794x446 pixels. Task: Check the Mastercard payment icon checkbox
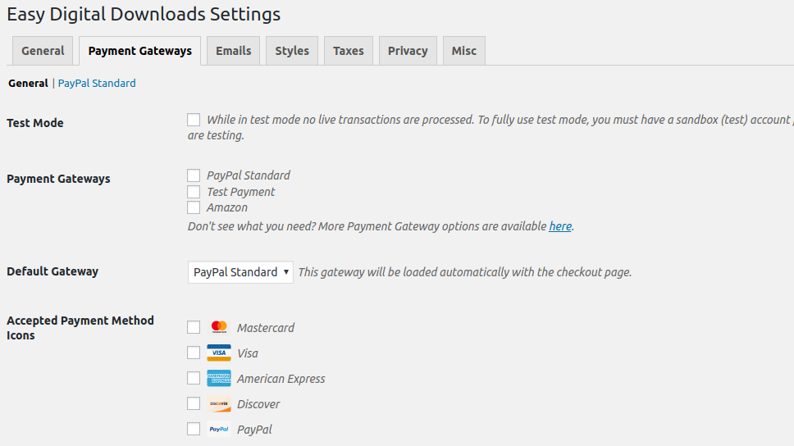194,327
